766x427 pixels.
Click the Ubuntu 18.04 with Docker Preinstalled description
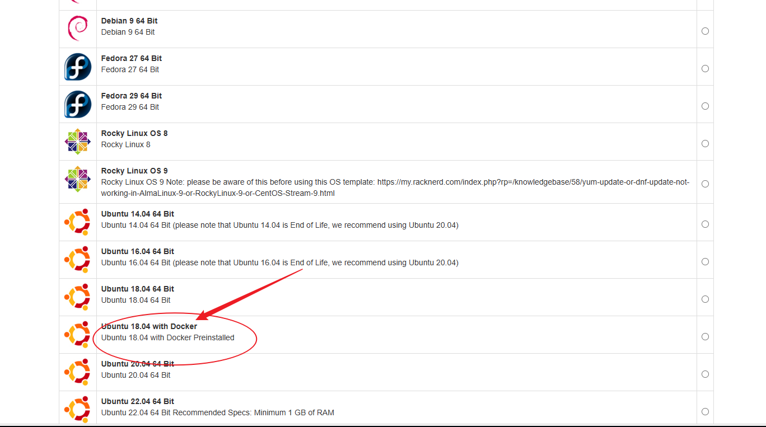(167, 337)
